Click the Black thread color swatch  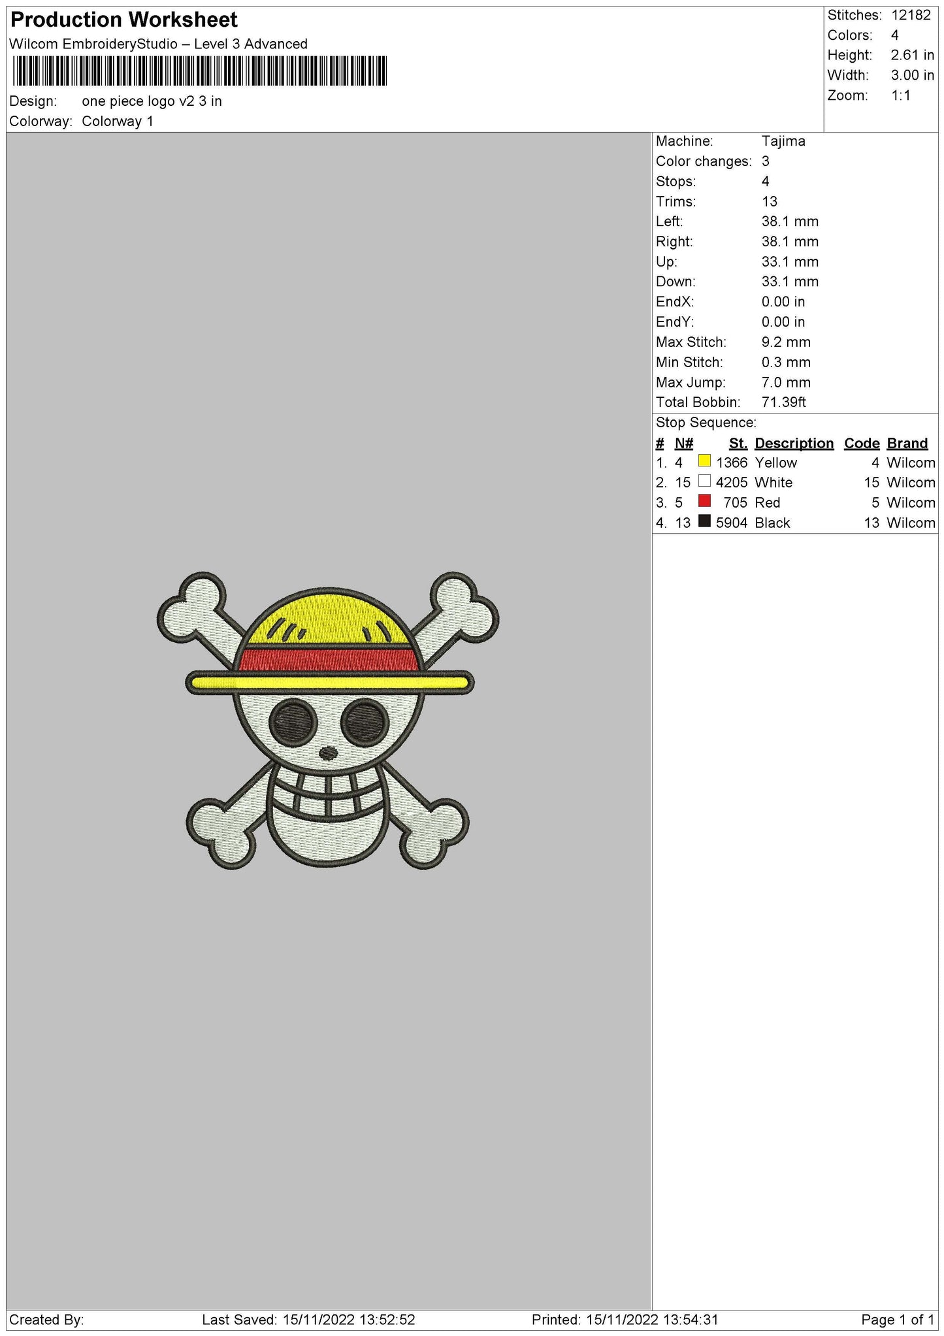point(704,521)
